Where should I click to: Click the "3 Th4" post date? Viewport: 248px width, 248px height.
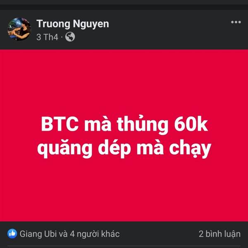pos(47,37)
